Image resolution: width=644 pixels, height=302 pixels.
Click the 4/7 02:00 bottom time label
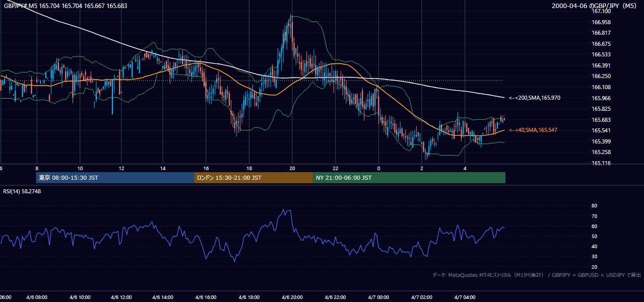(421, 297)
